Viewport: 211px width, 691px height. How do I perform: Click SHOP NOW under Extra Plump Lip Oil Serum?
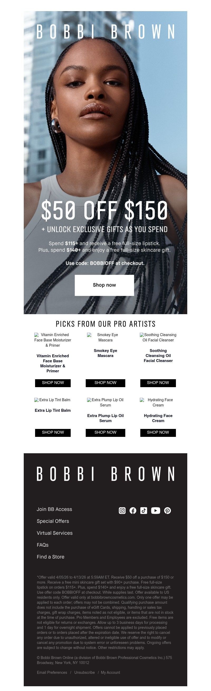pos(105,432)
